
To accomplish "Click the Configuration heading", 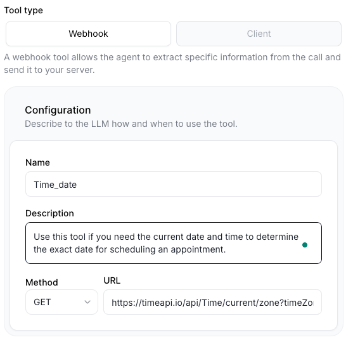I will point(58,110).
